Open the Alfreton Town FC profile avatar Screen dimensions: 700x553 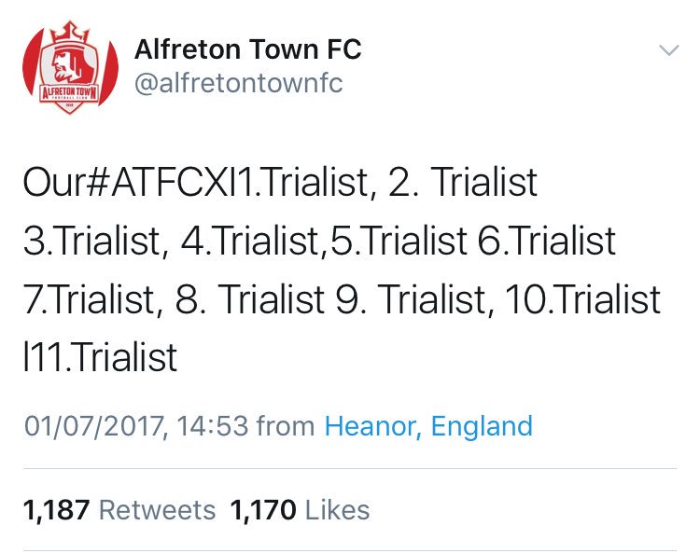tap(70, 67)
